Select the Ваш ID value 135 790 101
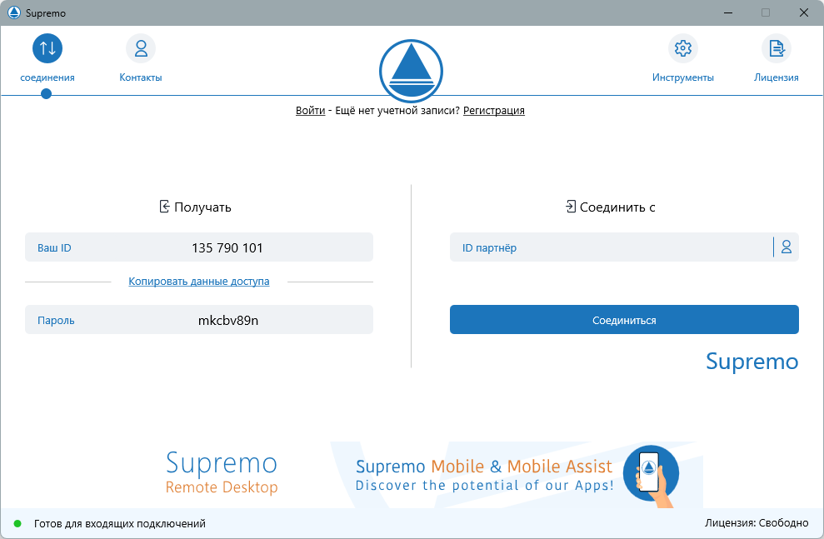 coord(227,248)
